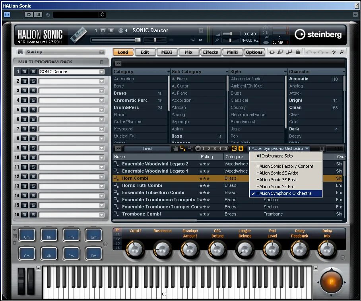361x301 pixels.
Task: Open the Startup multi preset dropdown
Action: [101, 52]
